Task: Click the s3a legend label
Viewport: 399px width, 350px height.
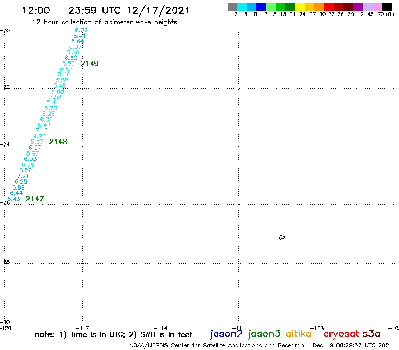Action: click(x=372, y=334)
